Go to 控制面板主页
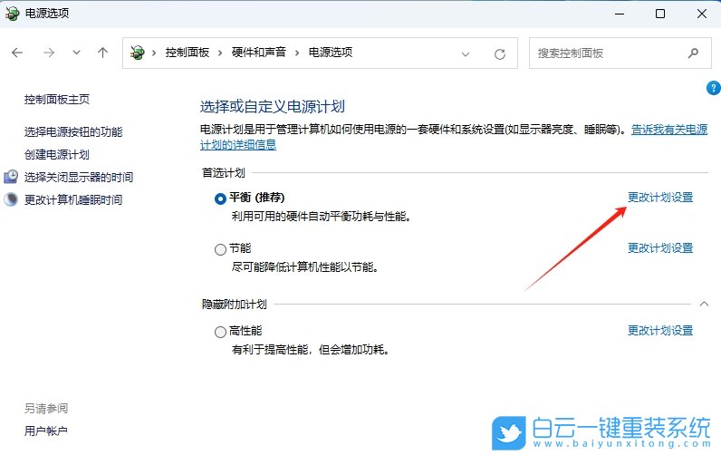Viewport: 721px width, 455px height. pyautogui.click(x=57, y=100)
